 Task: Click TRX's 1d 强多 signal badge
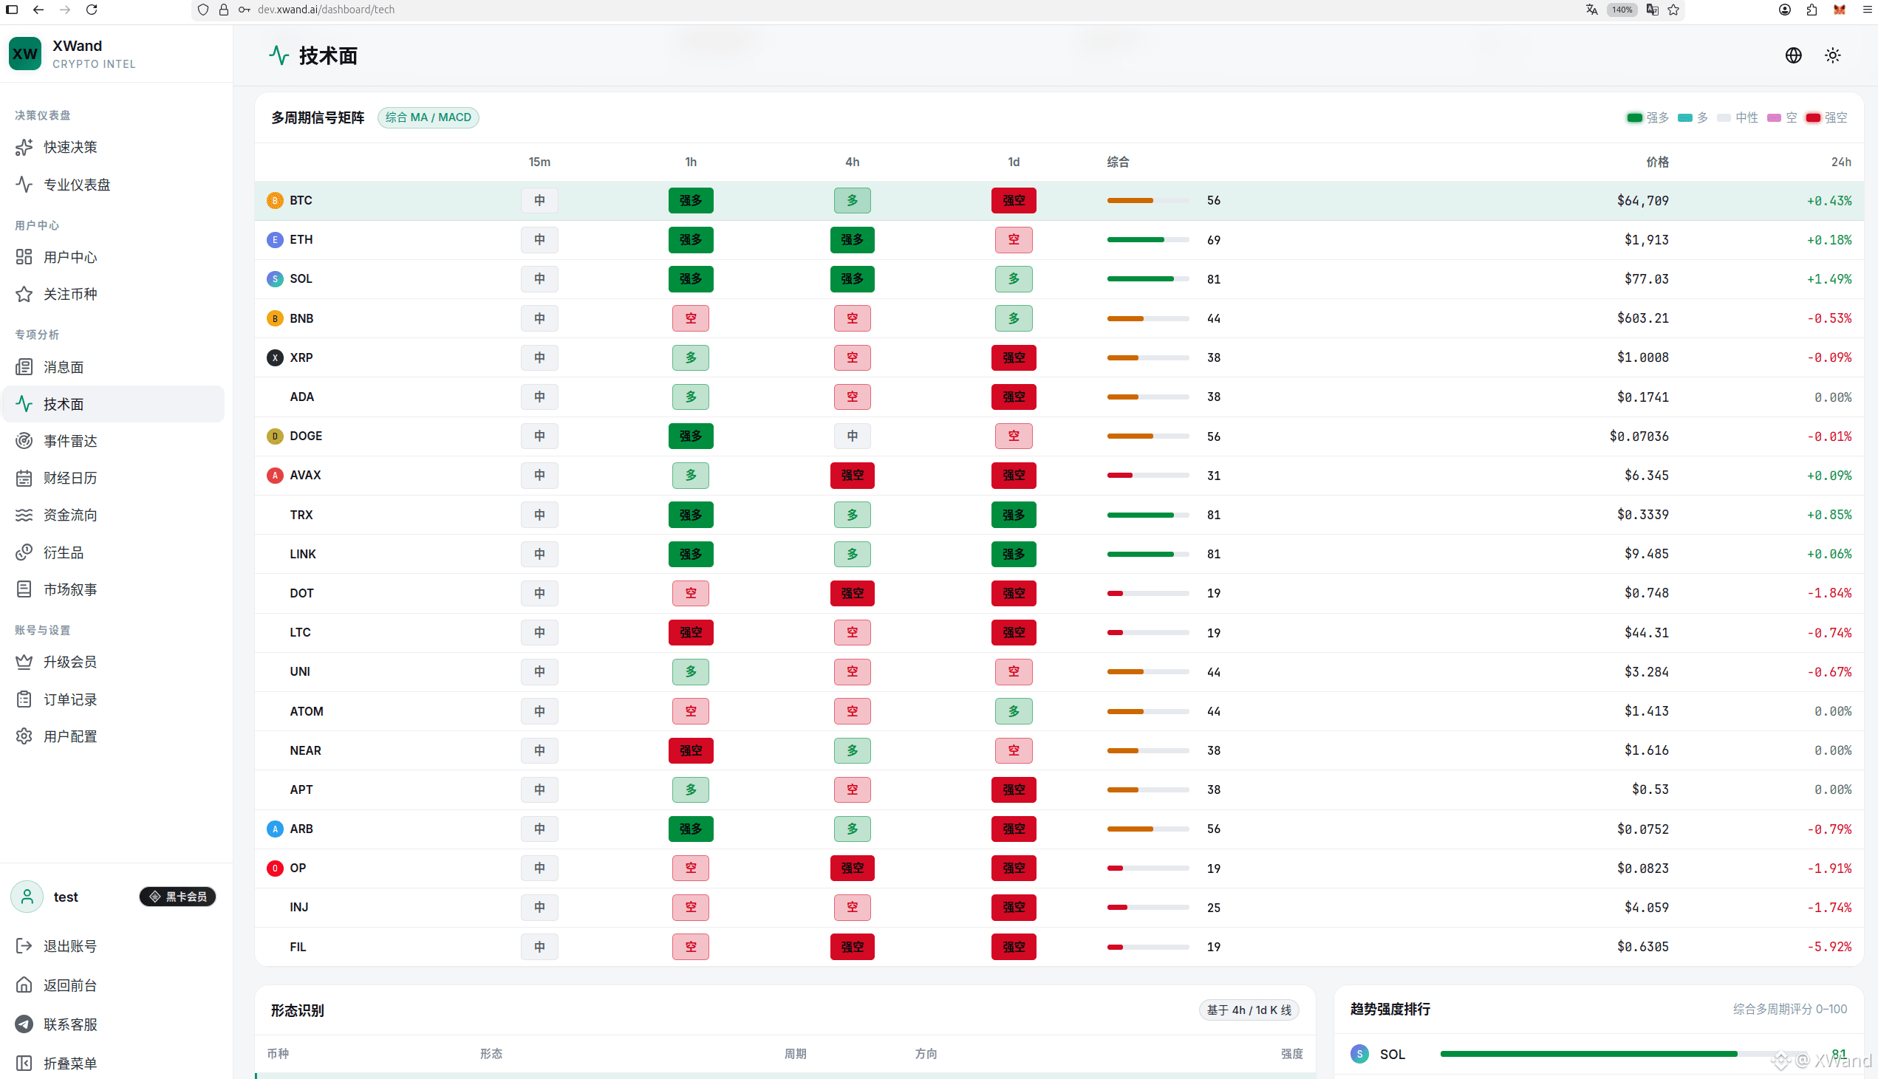click(x=1014, y=514)
